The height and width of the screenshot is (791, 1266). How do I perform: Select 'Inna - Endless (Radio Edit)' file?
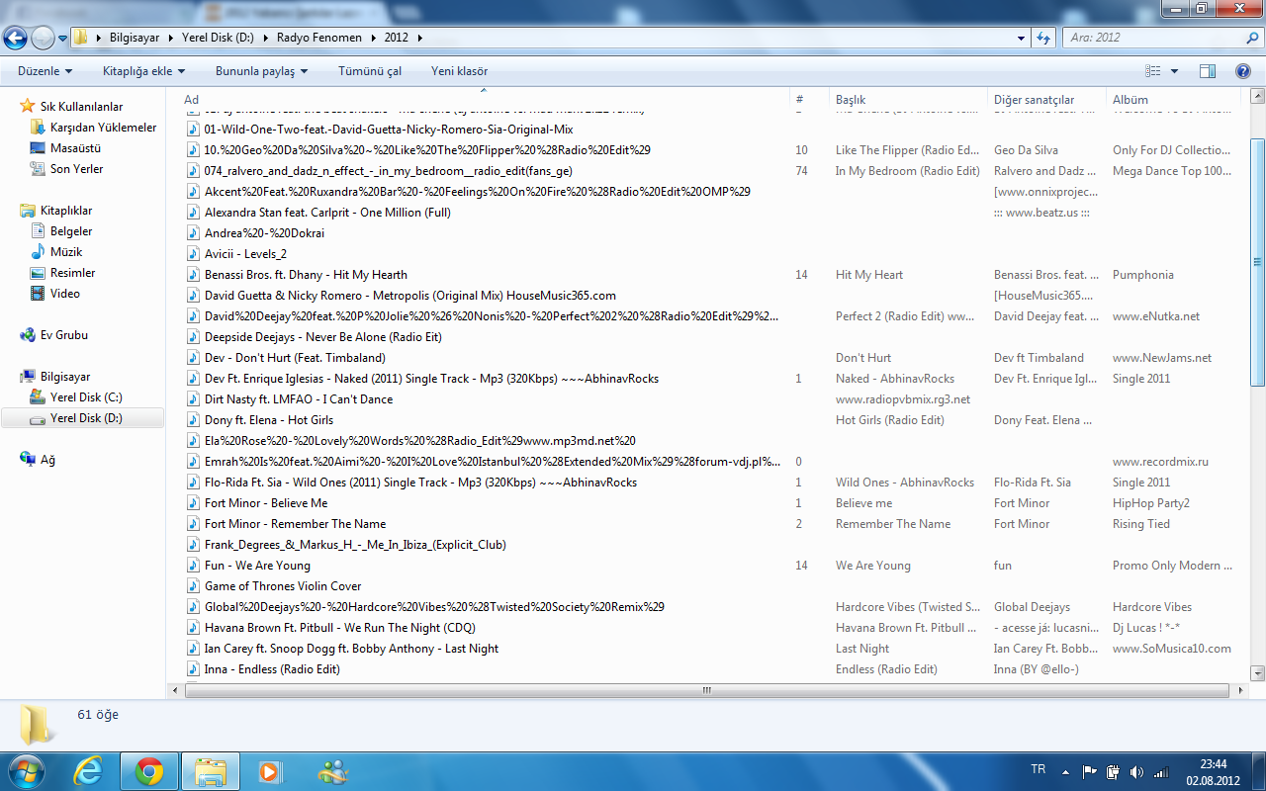272,669
